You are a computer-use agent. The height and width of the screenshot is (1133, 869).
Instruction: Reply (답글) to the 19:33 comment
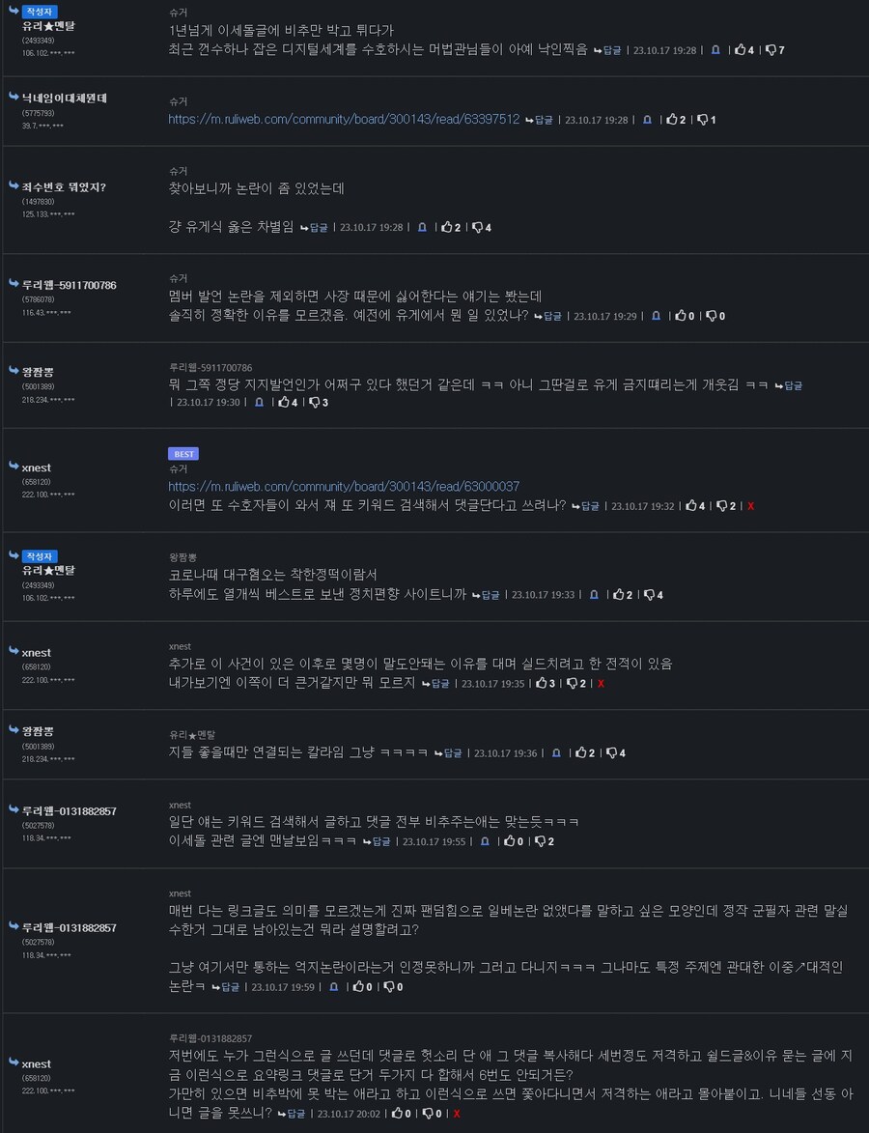coord(486,595)
